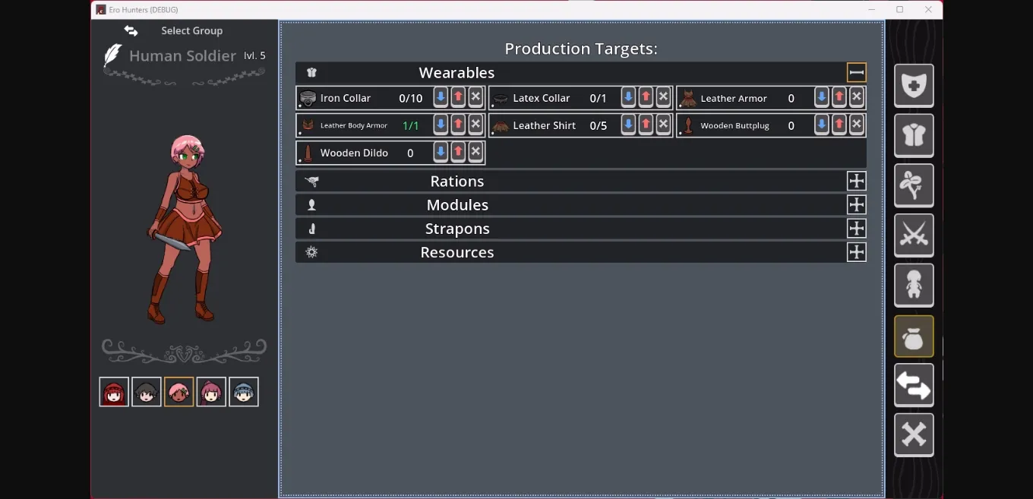Expand the Modules section
1033x499 pixels.
pyautogui.click(x=856, y=205)
